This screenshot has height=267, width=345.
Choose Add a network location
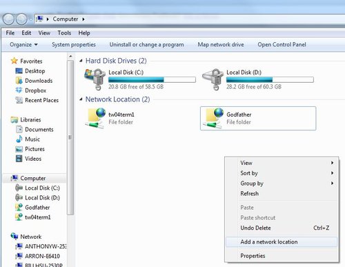coord(282,242)
